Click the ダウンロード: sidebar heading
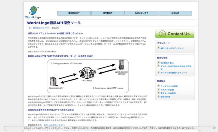 pos(164,43)
